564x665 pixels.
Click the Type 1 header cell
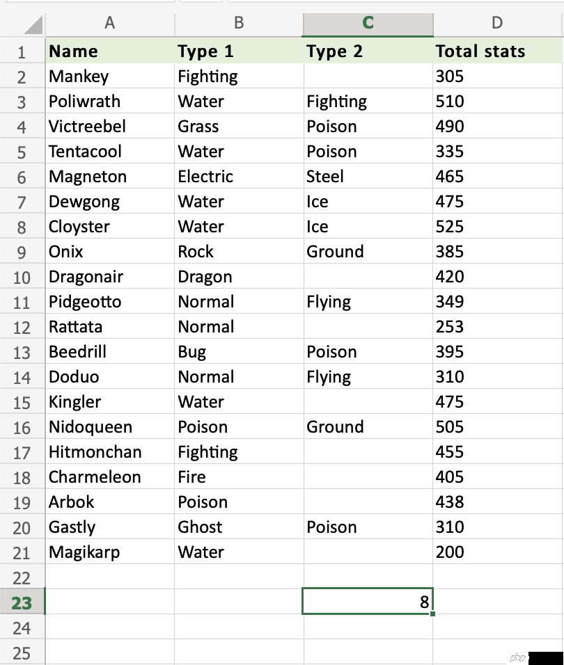coord(239,51)
